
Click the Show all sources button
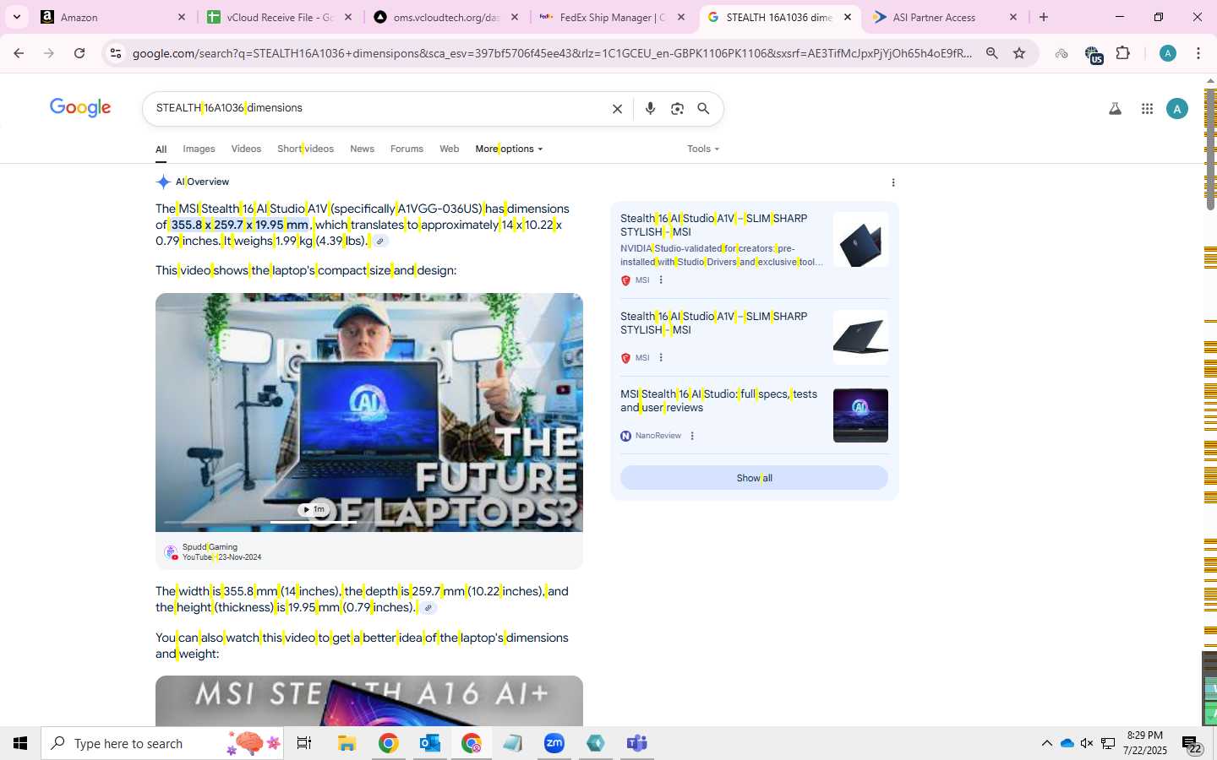pos(754,478)
